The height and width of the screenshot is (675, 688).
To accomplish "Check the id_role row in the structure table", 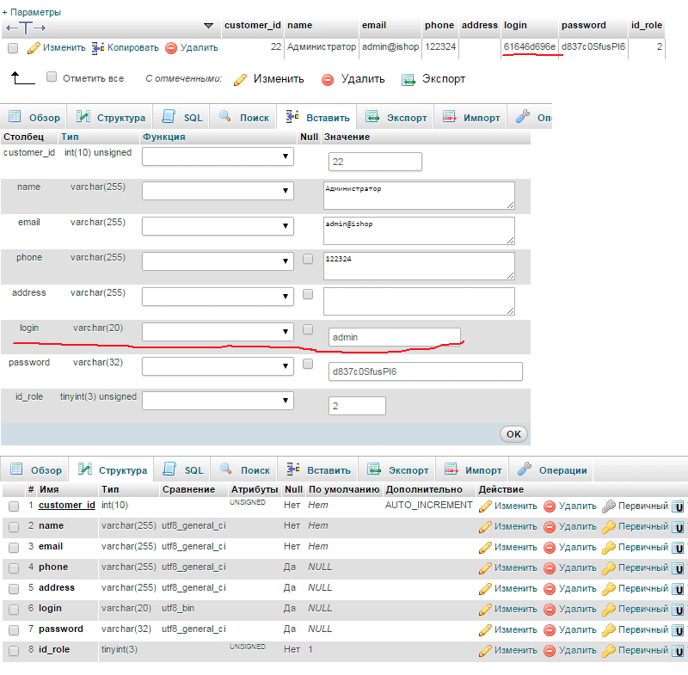I will click(14, 650).
